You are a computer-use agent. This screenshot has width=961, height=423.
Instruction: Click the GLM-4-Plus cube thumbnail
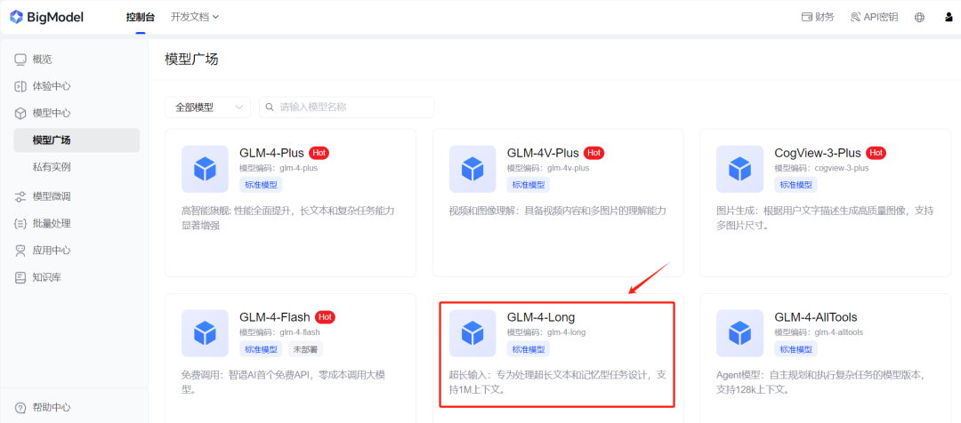pyautogui.click(x=205, y=169)
